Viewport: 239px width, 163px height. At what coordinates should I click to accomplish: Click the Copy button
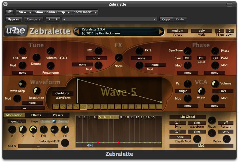tap(166, 19)
